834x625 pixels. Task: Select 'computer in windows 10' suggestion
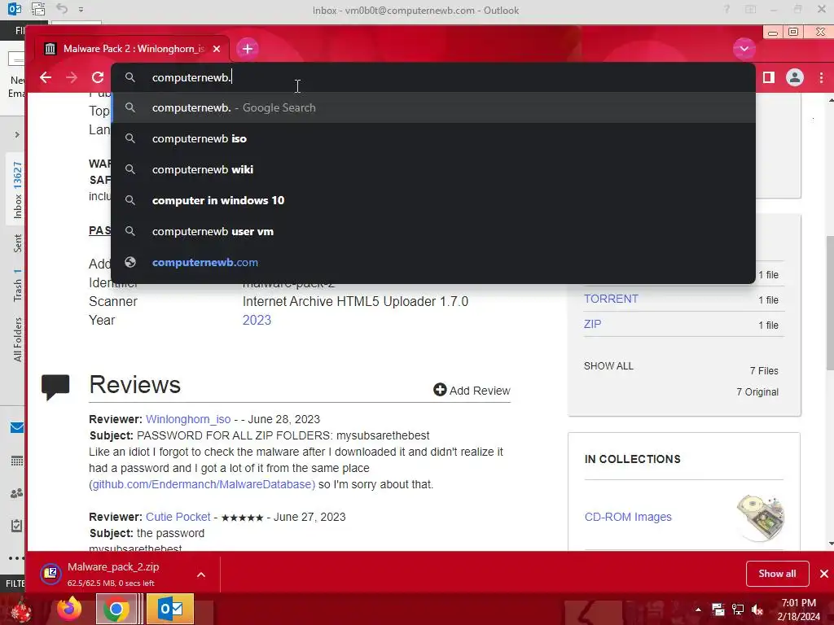pos(433,200)
